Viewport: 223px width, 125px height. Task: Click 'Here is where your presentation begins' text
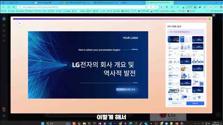tap(99, 50)
